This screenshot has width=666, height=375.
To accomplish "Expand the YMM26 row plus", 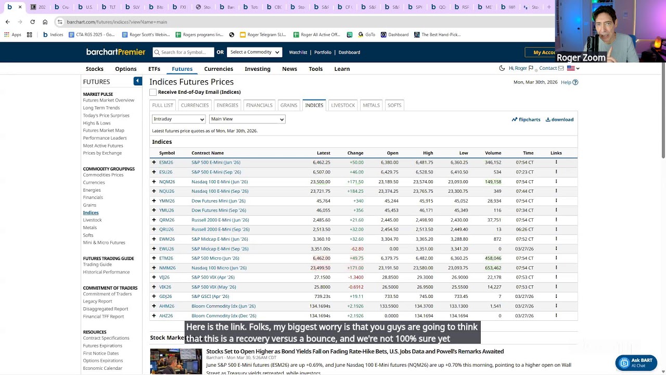I will click(153, 201).
